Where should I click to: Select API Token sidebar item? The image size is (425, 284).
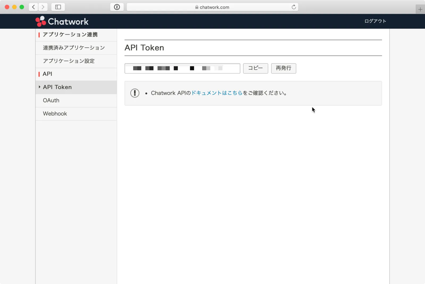[x=76, y=87]
